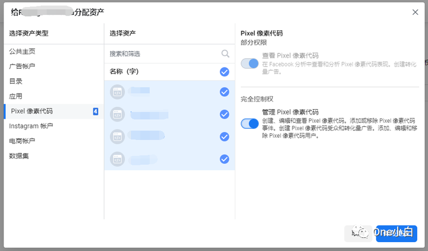Click the fourth pixel asset icon
Screen dimensions: 428x251
pos(117,159)
